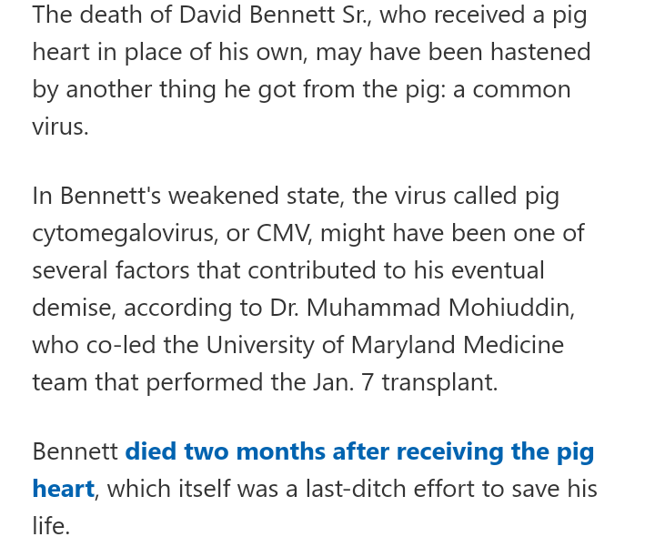Screen dimensions: 655x547
Task: Click the final word "life."
Action: pos(51,526)
